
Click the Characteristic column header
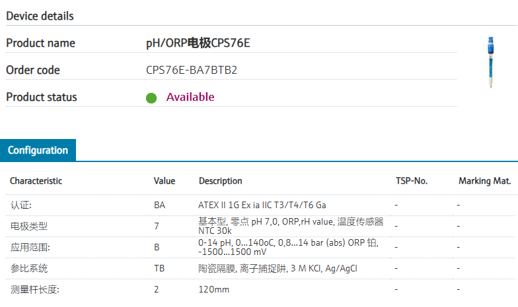36,181
